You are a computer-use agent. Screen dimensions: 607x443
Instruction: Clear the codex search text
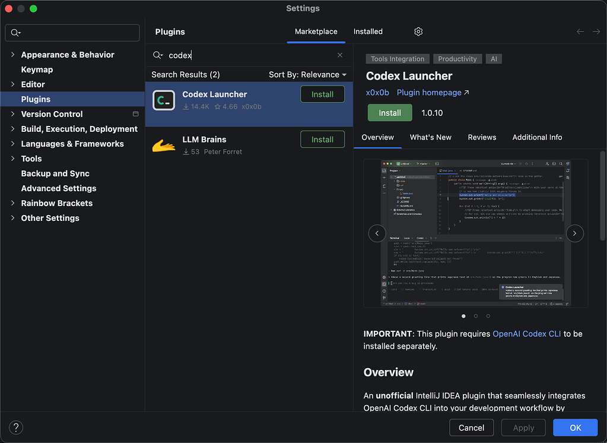click(x=340, y=55)
